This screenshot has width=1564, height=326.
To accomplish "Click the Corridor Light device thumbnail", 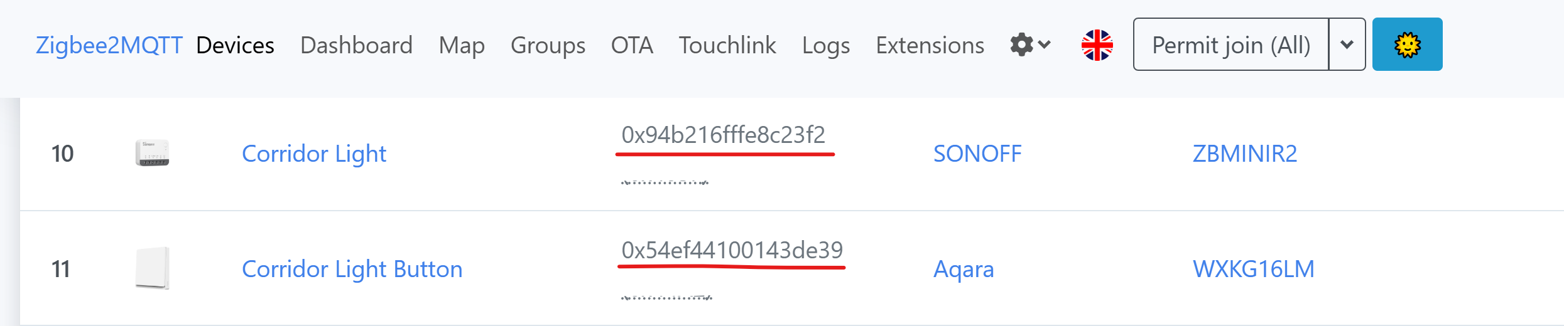I will click(x=152, y=154).
